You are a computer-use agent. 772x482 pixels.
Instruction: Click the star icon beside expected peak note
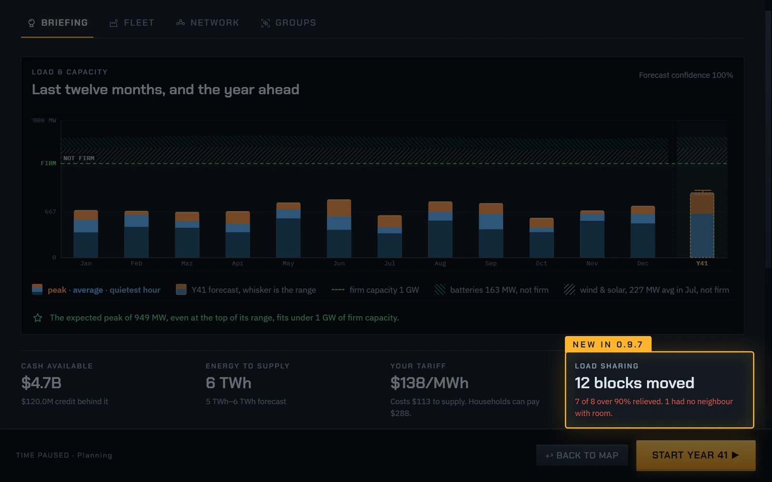[38, 318]
